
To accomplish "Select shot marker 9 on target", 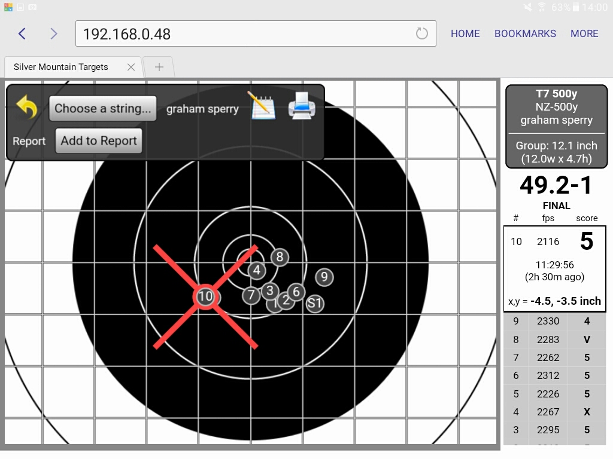I will point(324,277).
